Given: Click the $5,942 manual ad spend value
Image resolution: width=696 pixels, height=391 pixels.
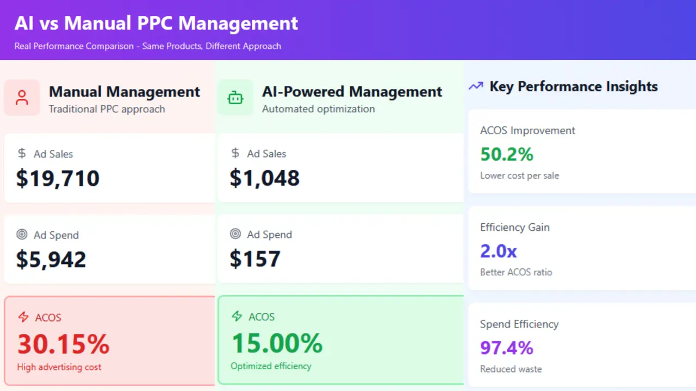Looking at the screenshot, I should coord(51,260).
